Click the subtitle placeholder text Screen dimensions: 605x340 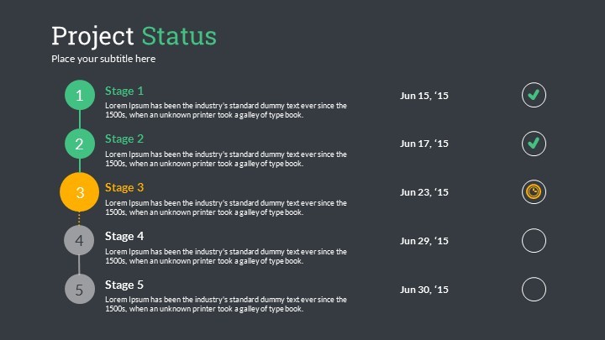pos(103,59)
